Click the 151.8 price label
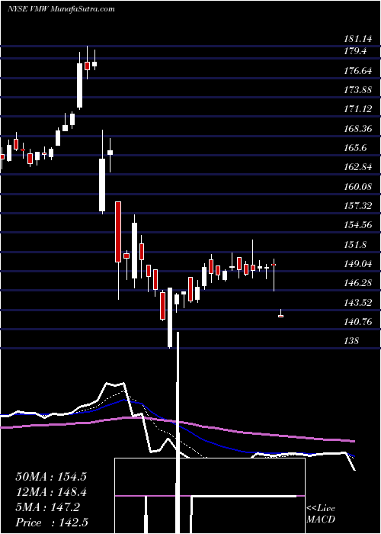Image resolution: width=381 pixels, height=534 pixels. point(355,245)
